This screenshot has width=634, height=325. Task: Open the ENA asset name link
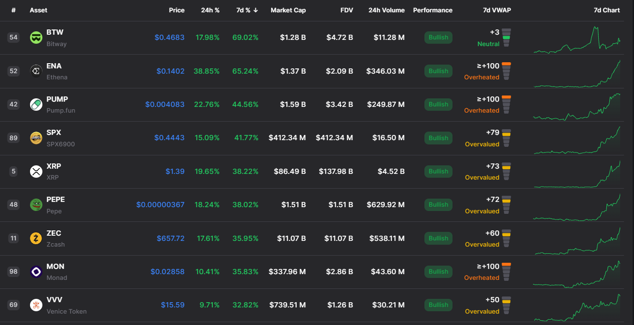[x=54, y=66]
